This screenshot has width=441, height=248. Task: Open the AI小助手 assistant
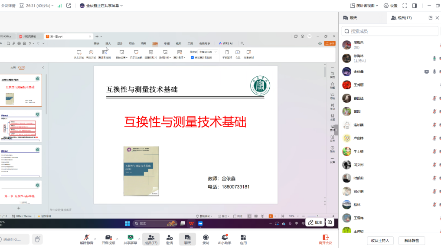[x=224, y=238]
